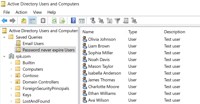The width and height of the screenshot is (200, 104).
Task: Open the File menu
Action: pos(7,12)
